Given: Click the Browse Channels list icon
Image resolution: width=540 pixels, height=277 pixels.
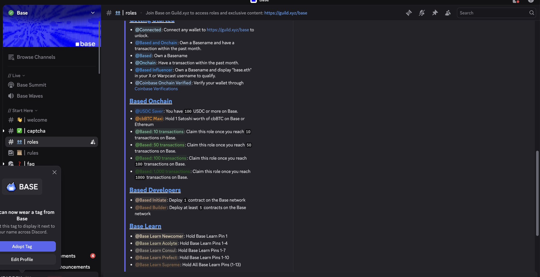Looking at the screenshot, I should point(11,57).
